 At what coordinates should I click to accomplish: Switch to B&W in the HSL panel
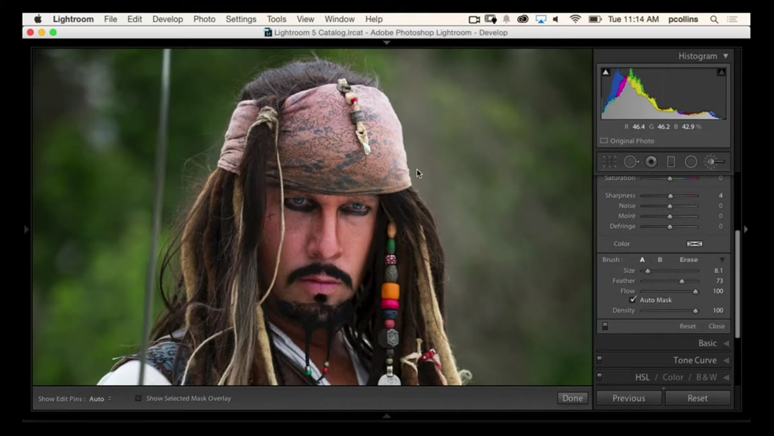click(x=706, y=377)
